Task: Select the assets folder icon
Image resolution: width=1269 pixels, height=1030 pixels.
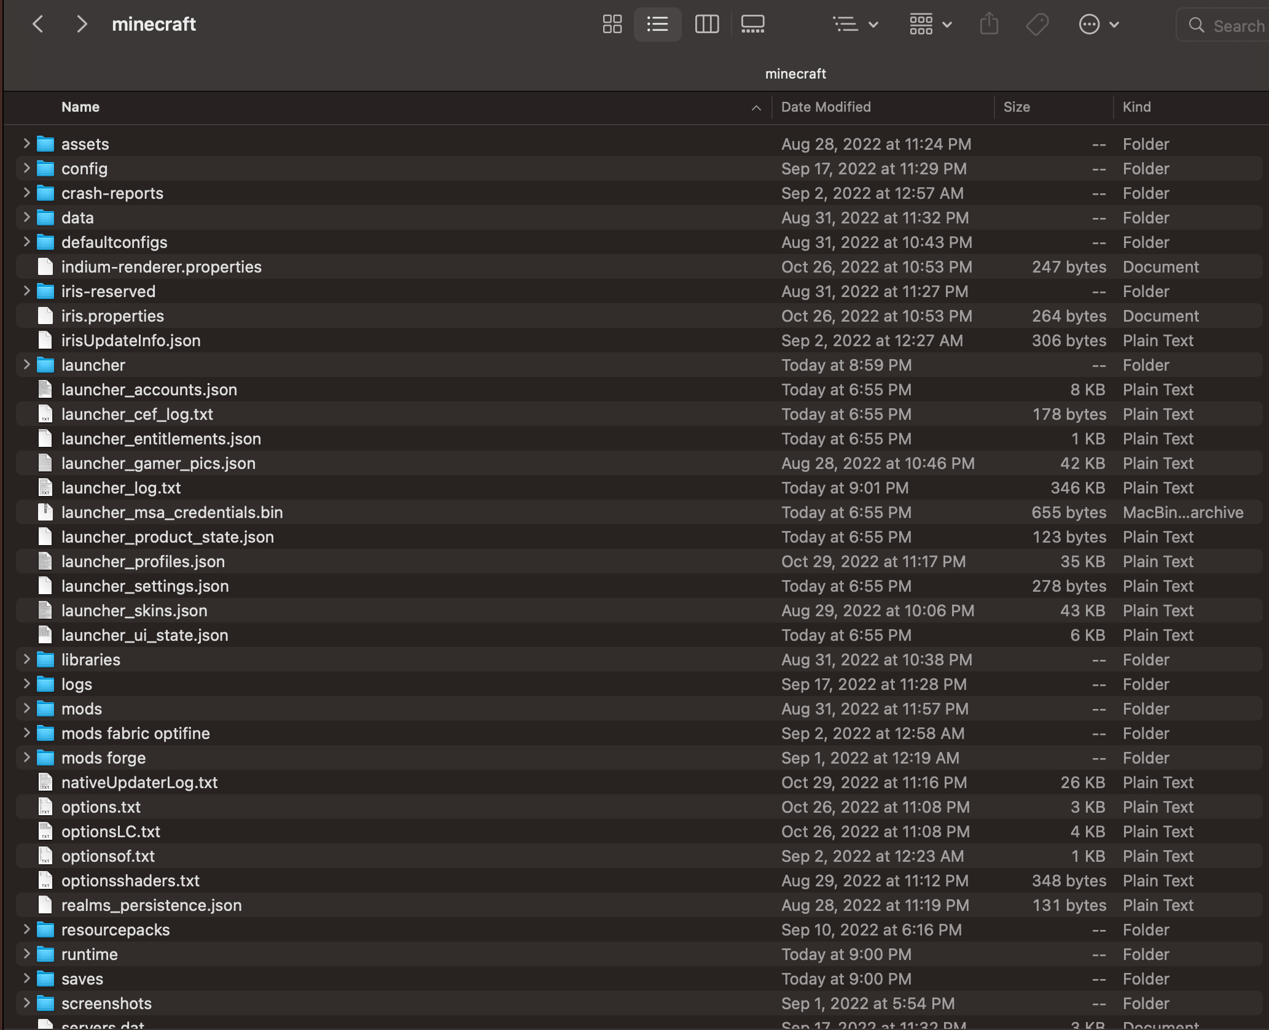Action: (45, 144)
